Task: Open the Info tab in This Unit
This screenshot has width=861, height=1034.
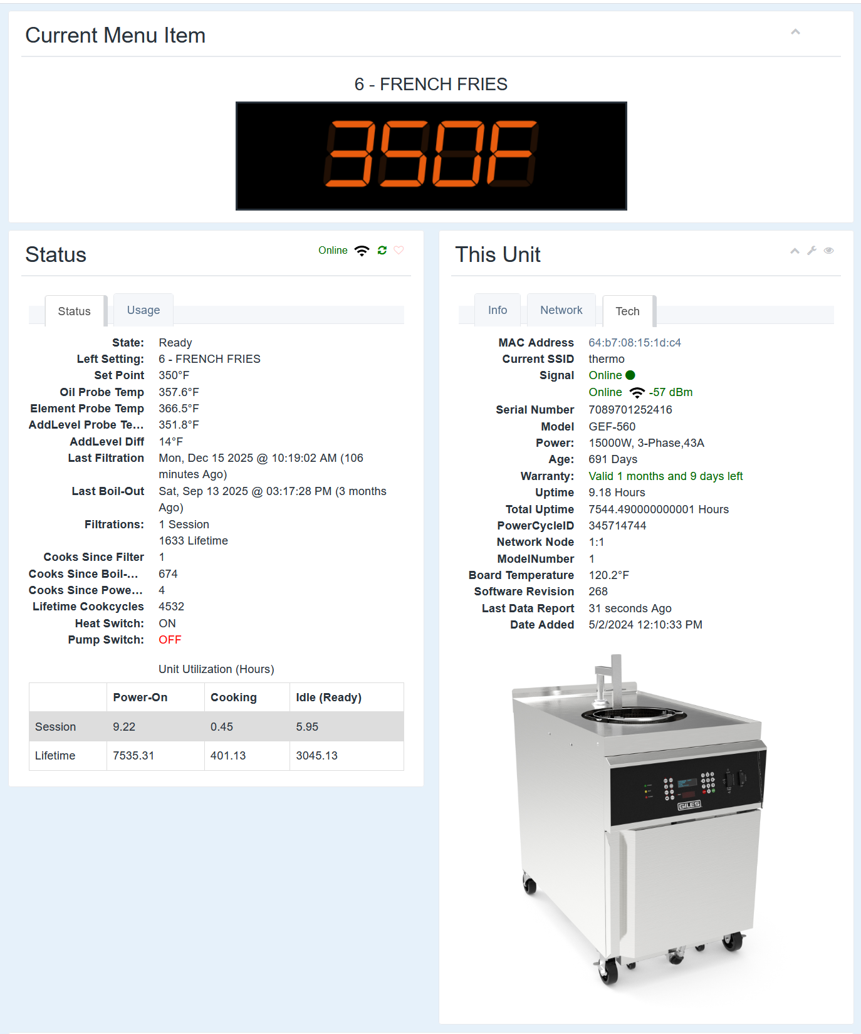Action: tap(497, 310)
